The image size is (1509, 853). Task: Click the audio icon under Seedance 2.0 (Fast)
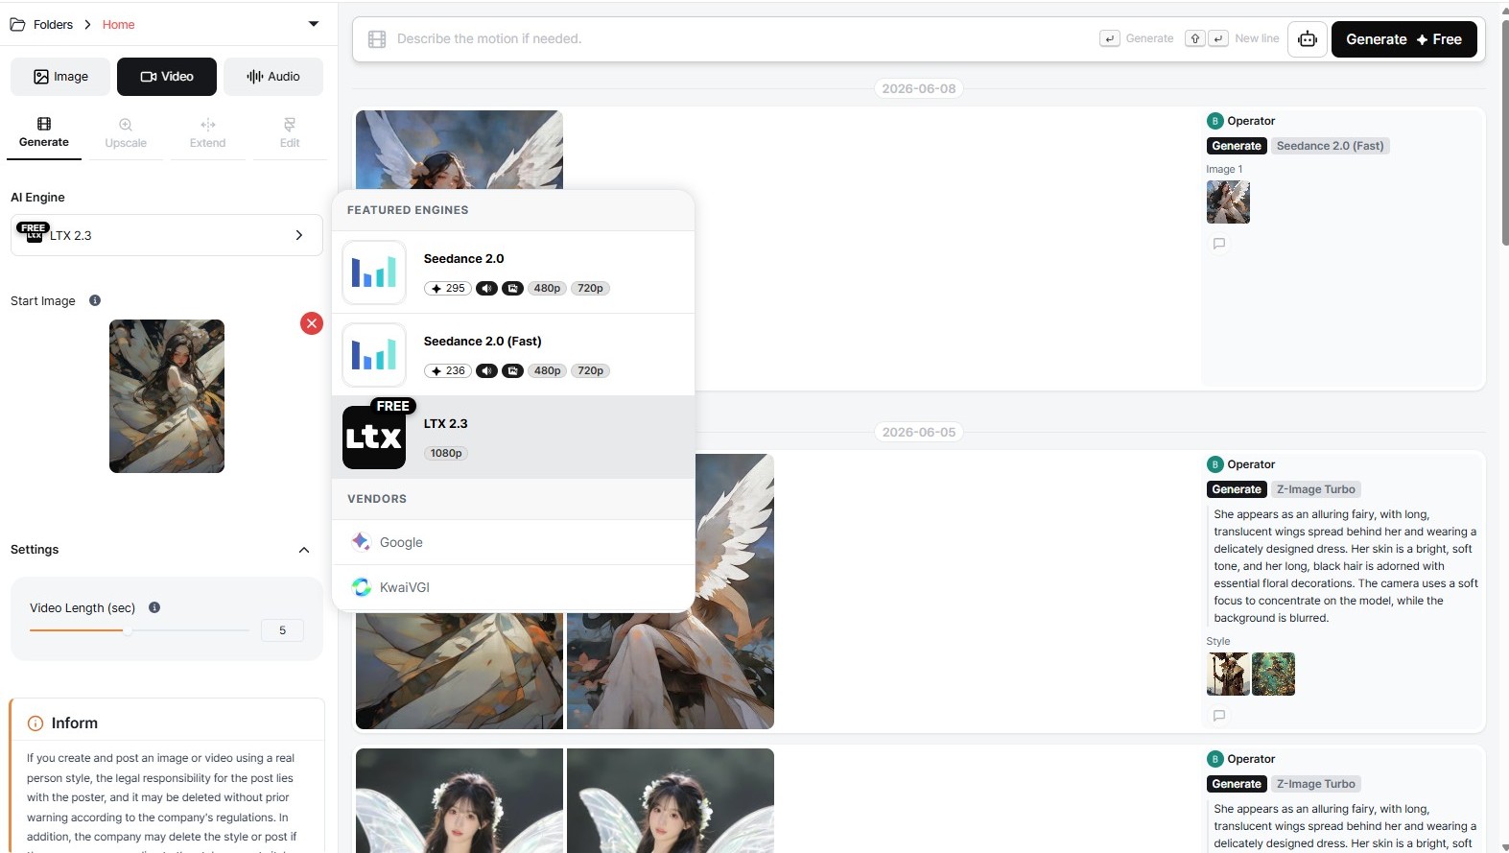(487, 371)
